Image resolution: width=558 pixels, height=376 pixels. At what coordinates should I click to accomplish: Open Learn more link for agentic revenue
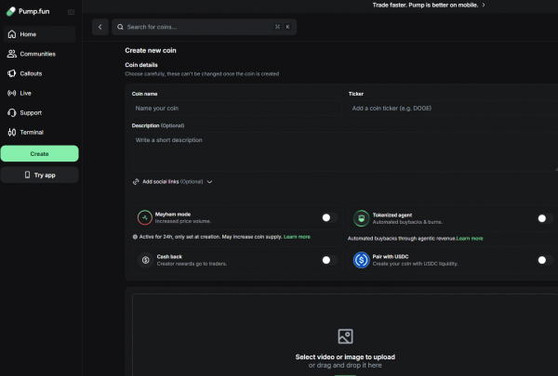470,239
